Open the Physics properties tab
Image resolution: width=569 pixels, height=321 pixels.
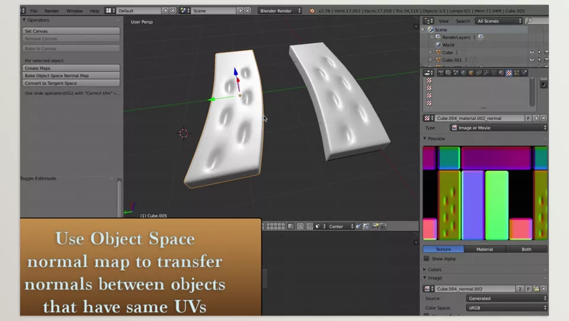[525, 73]
